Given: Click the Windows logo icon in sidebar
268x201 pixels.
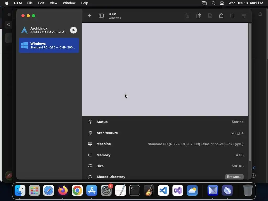Looking at the screenshot, I should pos(24,45).
